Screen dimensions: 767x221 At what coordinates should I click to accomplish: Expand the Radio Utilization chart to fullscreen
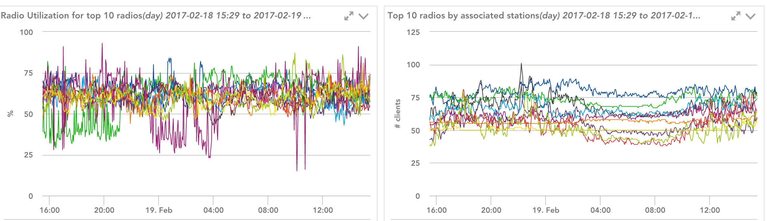click(349, 16)
